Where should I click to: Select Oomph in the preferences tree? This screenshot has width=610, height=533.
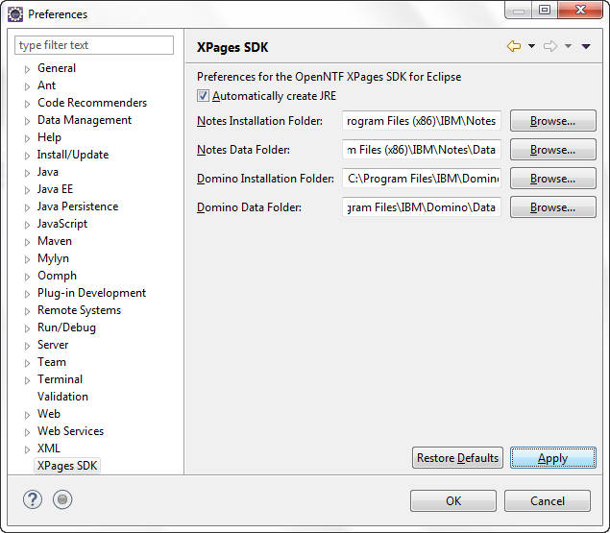coord(57,276)
